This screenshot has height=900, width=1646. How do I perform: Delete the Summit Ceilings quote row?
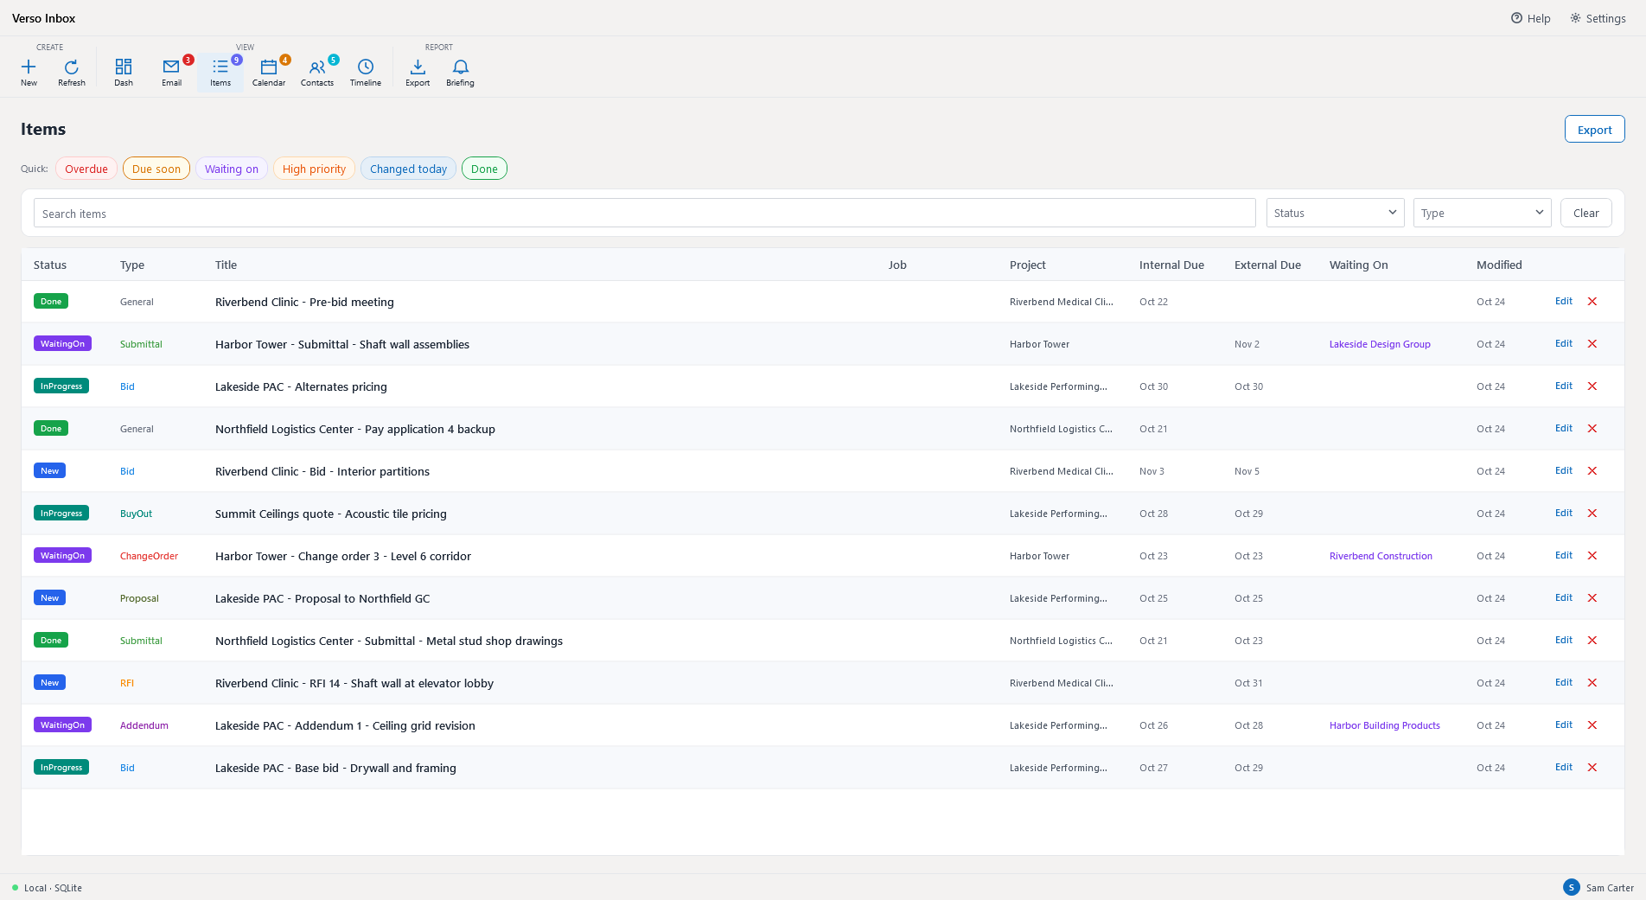(x=1592, y=514)
